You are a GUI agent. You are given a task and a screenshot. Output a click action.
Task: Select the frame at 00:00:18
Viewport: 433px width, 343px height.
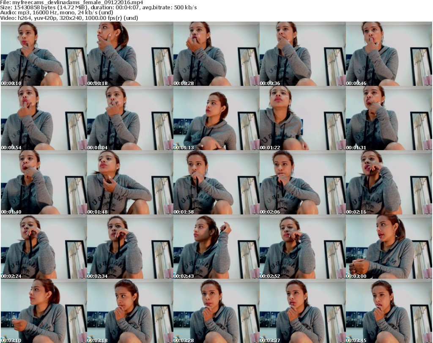click(x=130, y=54)
